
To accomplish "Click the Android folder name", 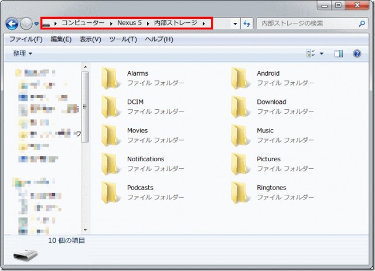I will coord(268,73).
